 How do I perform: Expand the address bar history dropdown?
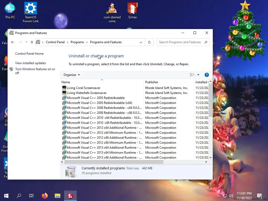pos(141,42)
